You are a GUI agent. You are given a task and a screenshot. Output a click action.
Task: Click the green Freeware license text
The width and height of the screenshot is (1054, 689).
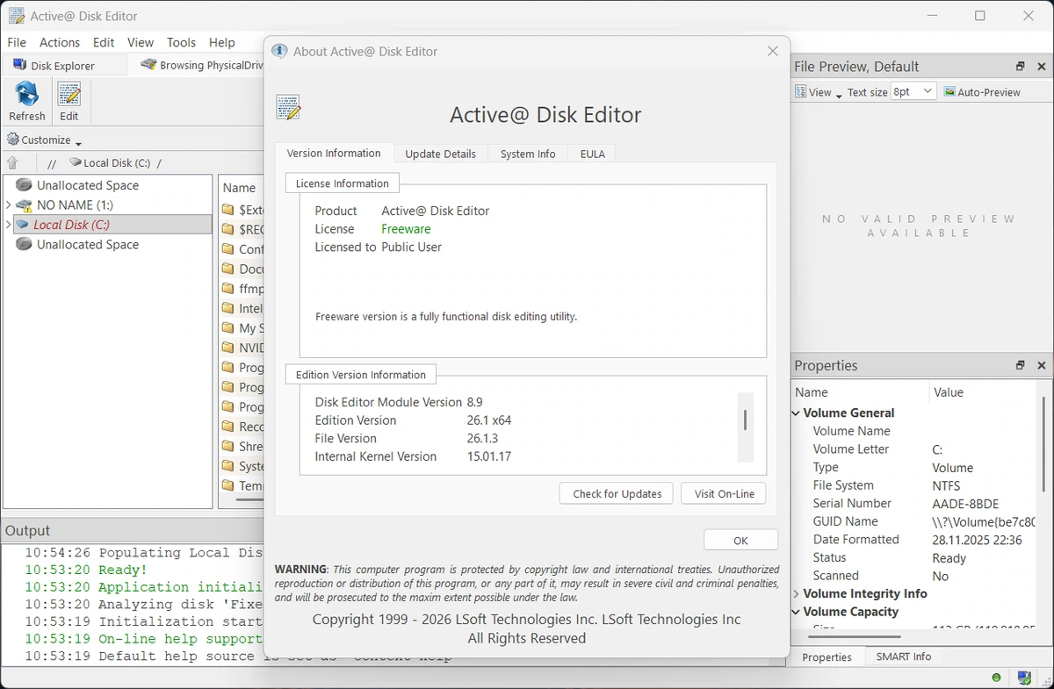[406, 229]
